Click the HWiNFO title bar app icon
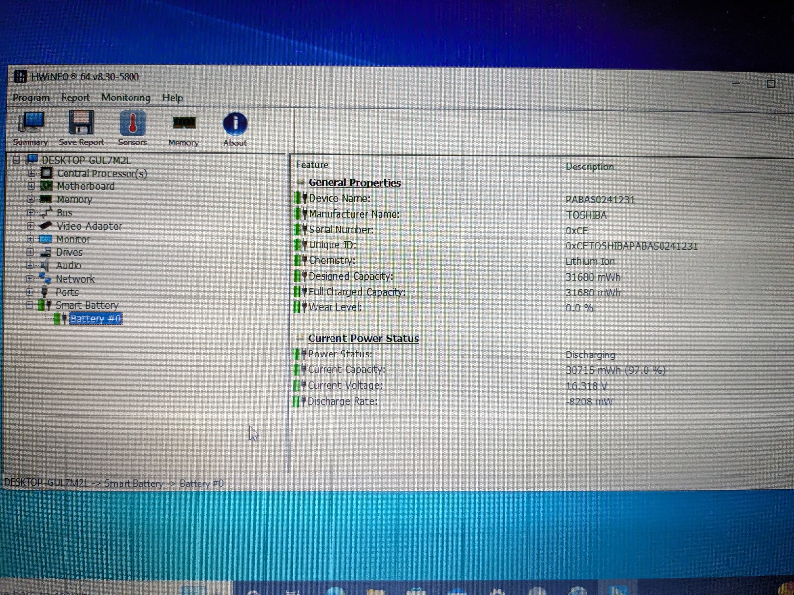 click(20, 77)
